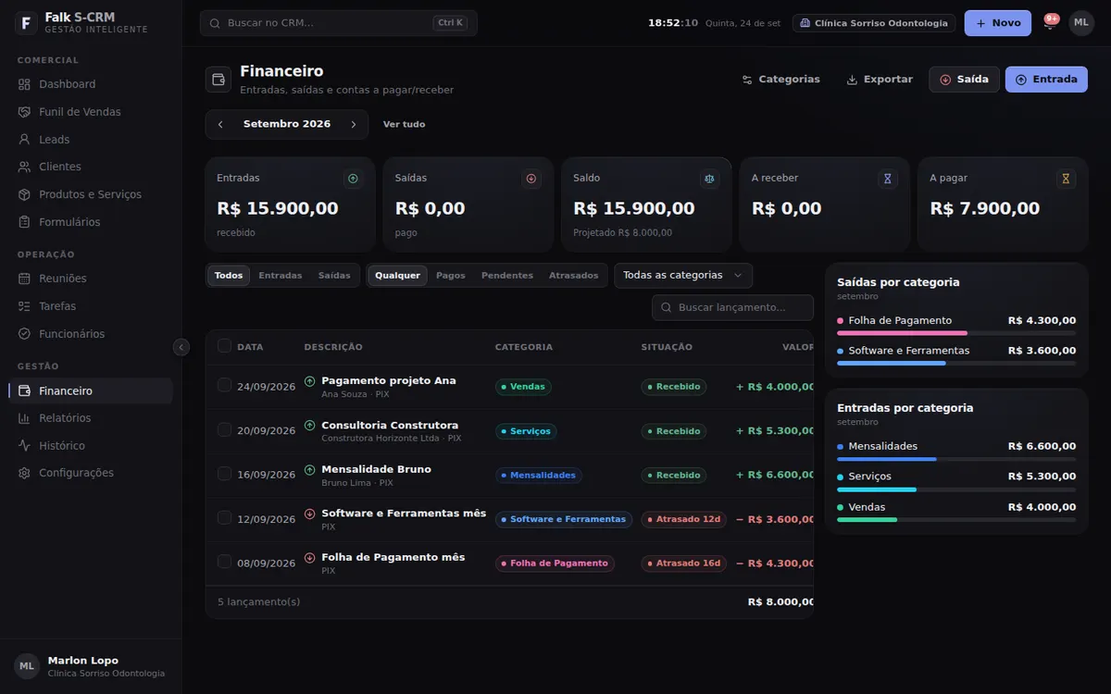
Task: Select the Pagos status filter
Action: [x=451, y=276]
